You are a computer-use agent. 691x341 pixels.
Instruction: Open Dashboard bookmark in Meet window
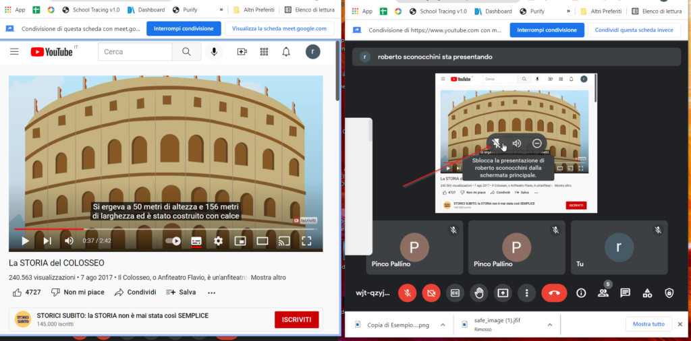pos(493,11)
